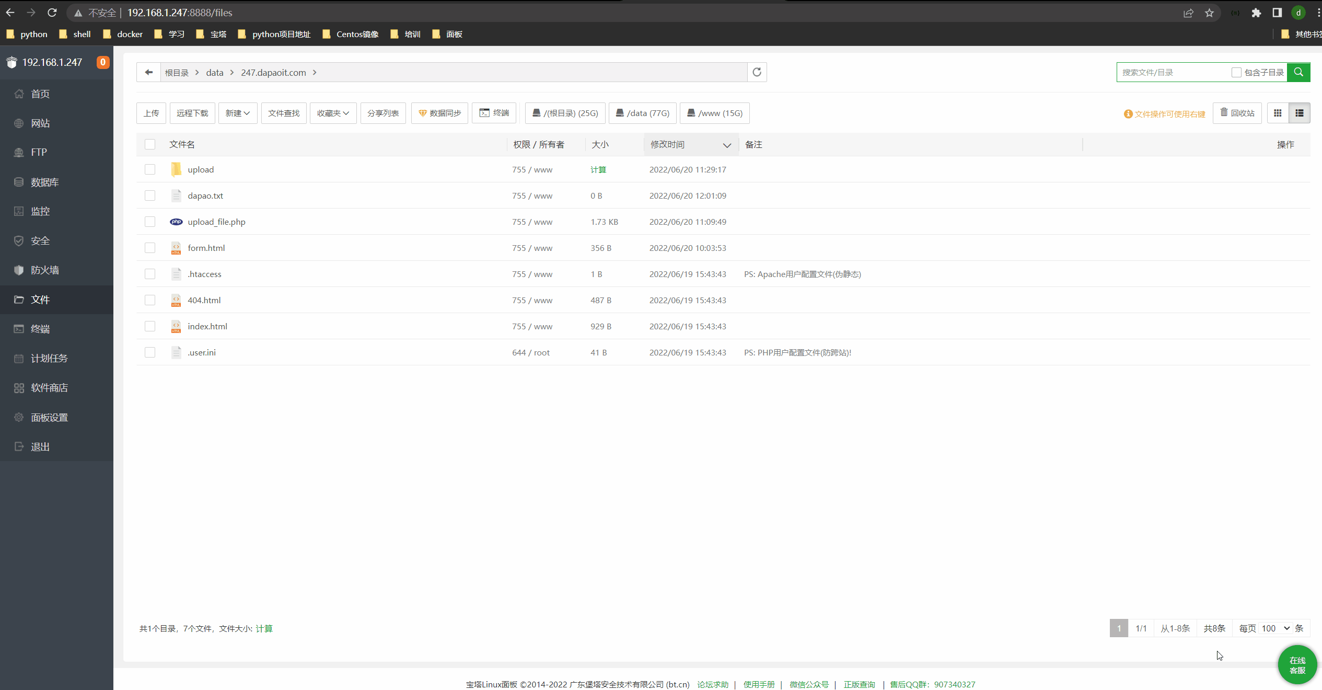The image size is (1322, 690).
Task: Click the refresh icon in toolbar
Action: coord(756,72)
